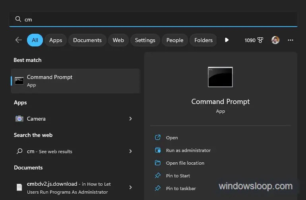Image resolution: width=306 pixels, height=200 pixels.
Task: Click the cmbdv2.js.download document icon
Action: coord(19,187)
